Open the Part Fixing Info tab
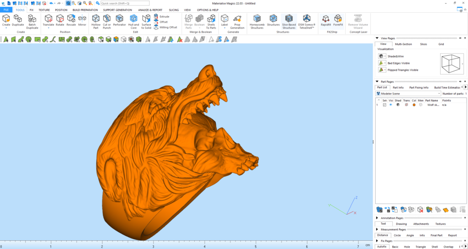The width and height of the screenshot is (468, 249). tap(419, 88)
